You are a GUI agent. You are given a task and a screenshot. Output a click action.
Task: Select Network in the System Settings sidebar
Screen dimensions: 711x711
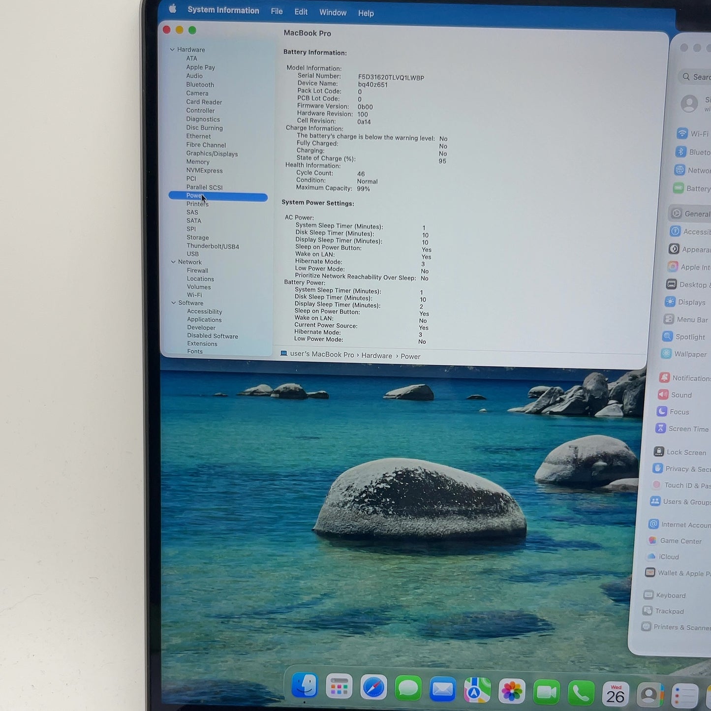point(692,170)
